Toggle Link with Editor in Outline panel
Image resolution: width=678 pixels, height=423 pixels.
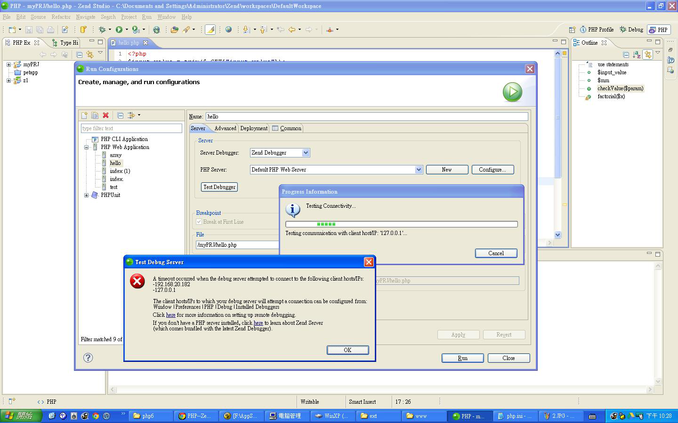coord(648,55)
